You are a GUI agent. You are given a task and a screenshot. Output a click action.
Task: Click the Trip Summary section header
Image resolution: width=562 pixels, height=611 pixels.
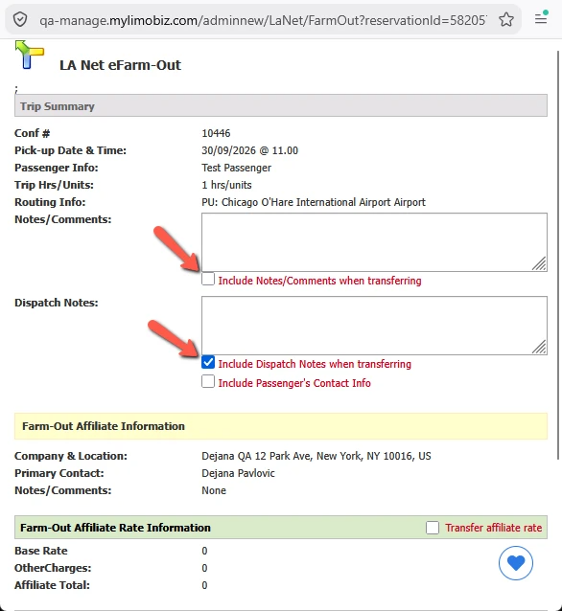coord(281,105)
